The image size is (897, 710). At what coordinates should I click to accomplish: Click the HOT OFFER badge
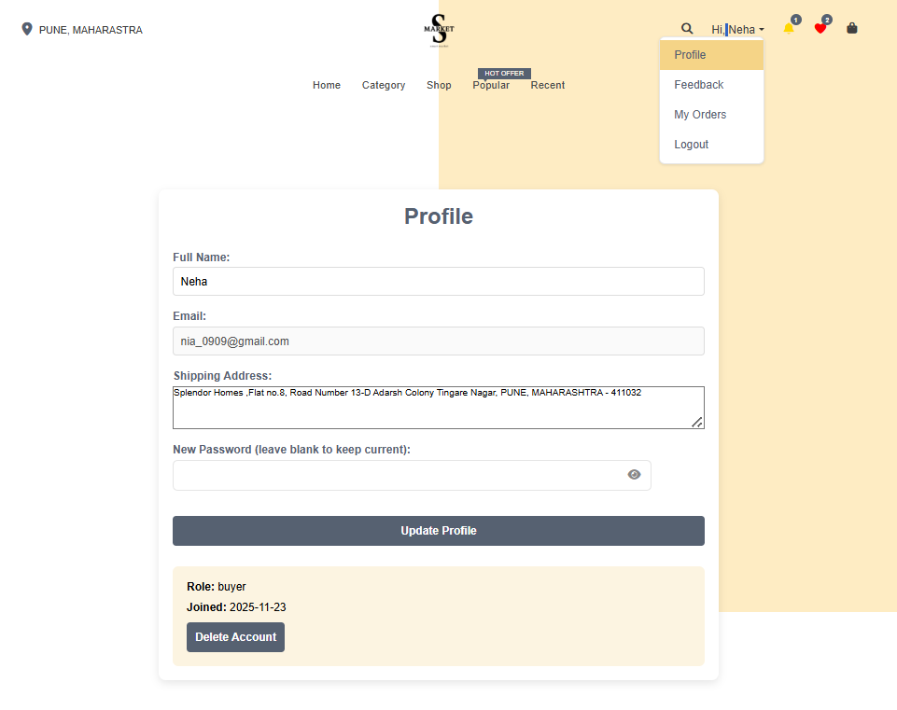504,73
